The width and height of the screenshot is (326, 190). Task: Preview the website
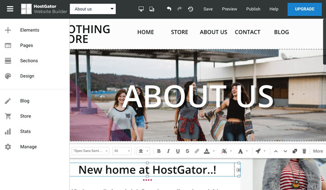229,9
